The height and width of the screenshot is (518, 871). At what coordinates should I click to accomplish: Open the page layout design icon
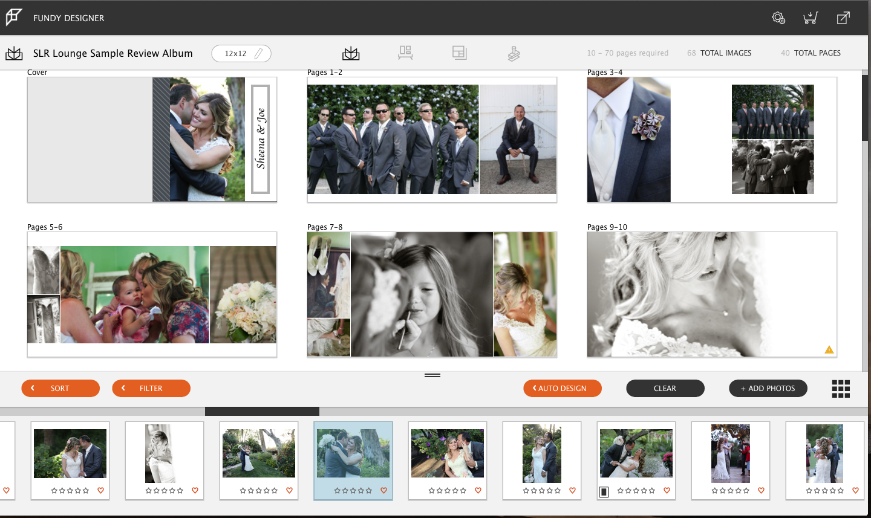click(x=460, y=53)
